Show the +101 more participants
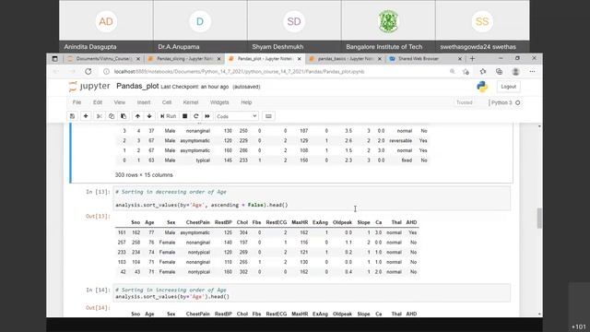Viewport: 590px width, 332px height. [579, 326]
